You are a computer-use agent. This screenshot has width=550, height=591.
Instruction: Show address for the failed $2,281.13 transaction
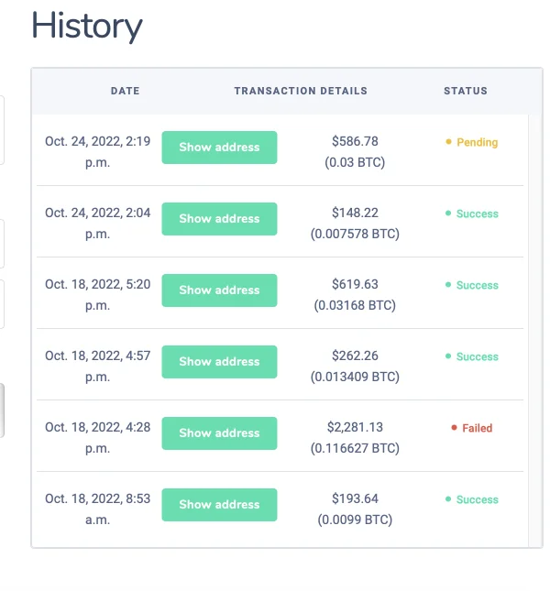pyautogui.click(x=219, y=433)
